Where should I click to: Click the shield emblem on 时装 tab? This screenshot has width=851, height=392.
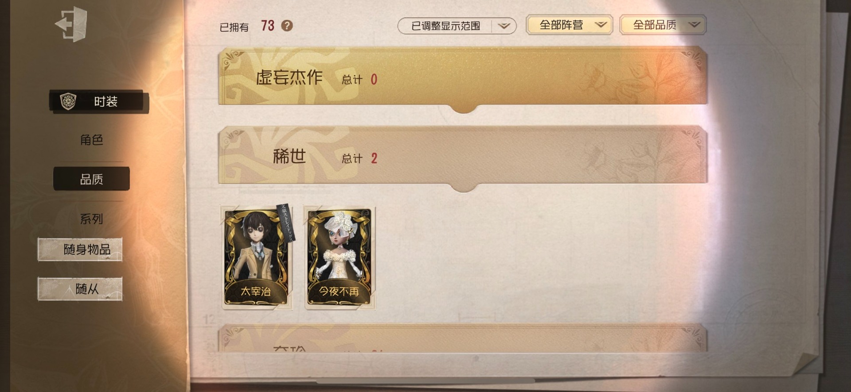pyautogui.click(x=68, y=101)
